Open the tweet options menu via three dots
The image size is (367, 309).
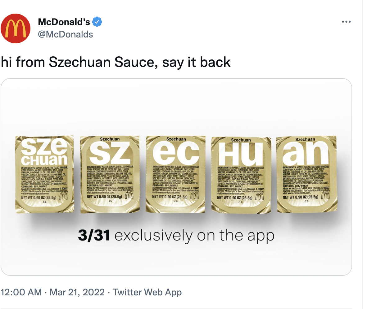[x=347, y=21]
